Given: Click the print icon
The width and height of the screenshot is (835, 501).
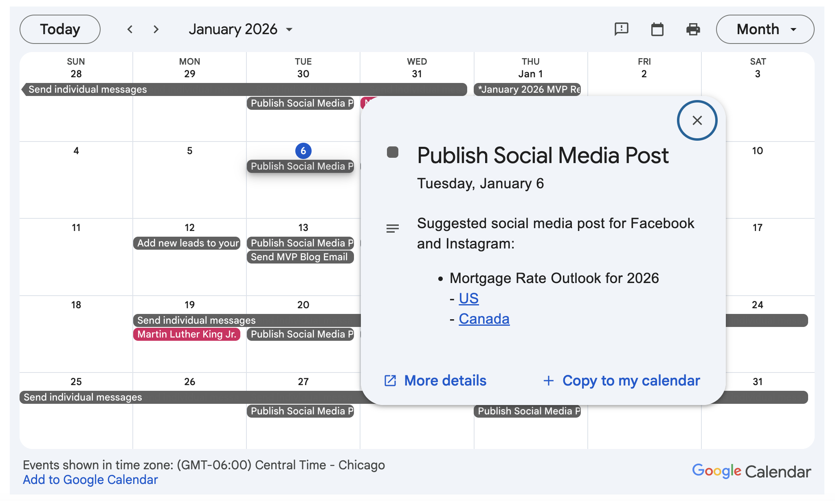Looking at the screenshot, I should click(693, 29).
